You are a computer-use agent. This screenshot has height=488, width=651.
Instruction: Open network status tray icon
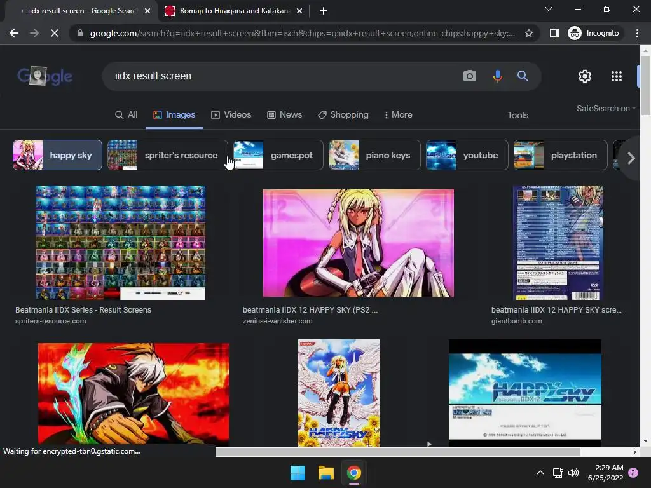coord(558,473)
